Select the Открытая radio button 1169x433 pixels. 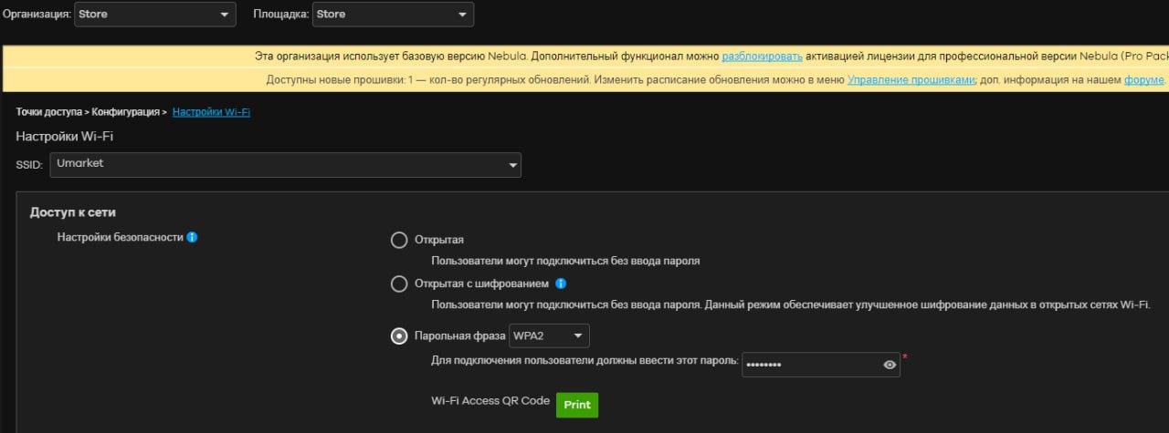coord(399,240)
